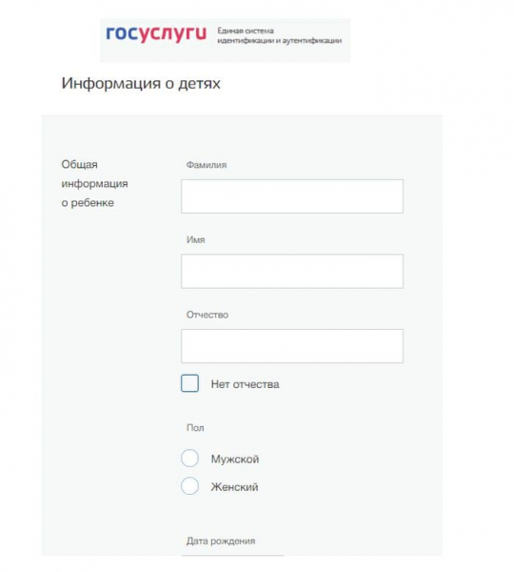This screenshot has height=572, width=514.
Task: Click the Пол group label
Action: click(195, 427)
